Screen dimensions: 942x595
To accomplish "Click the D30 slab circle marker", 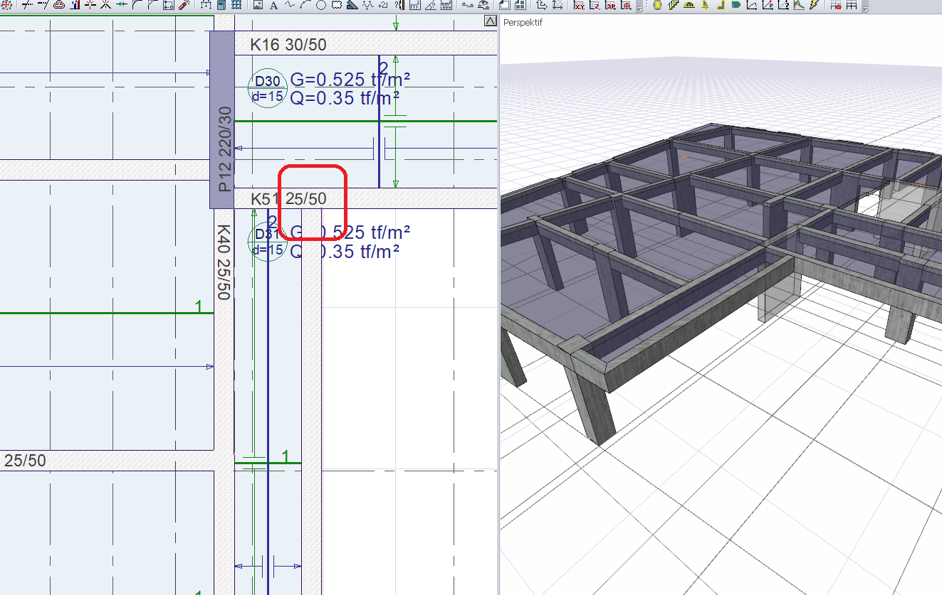I will 267,87.
